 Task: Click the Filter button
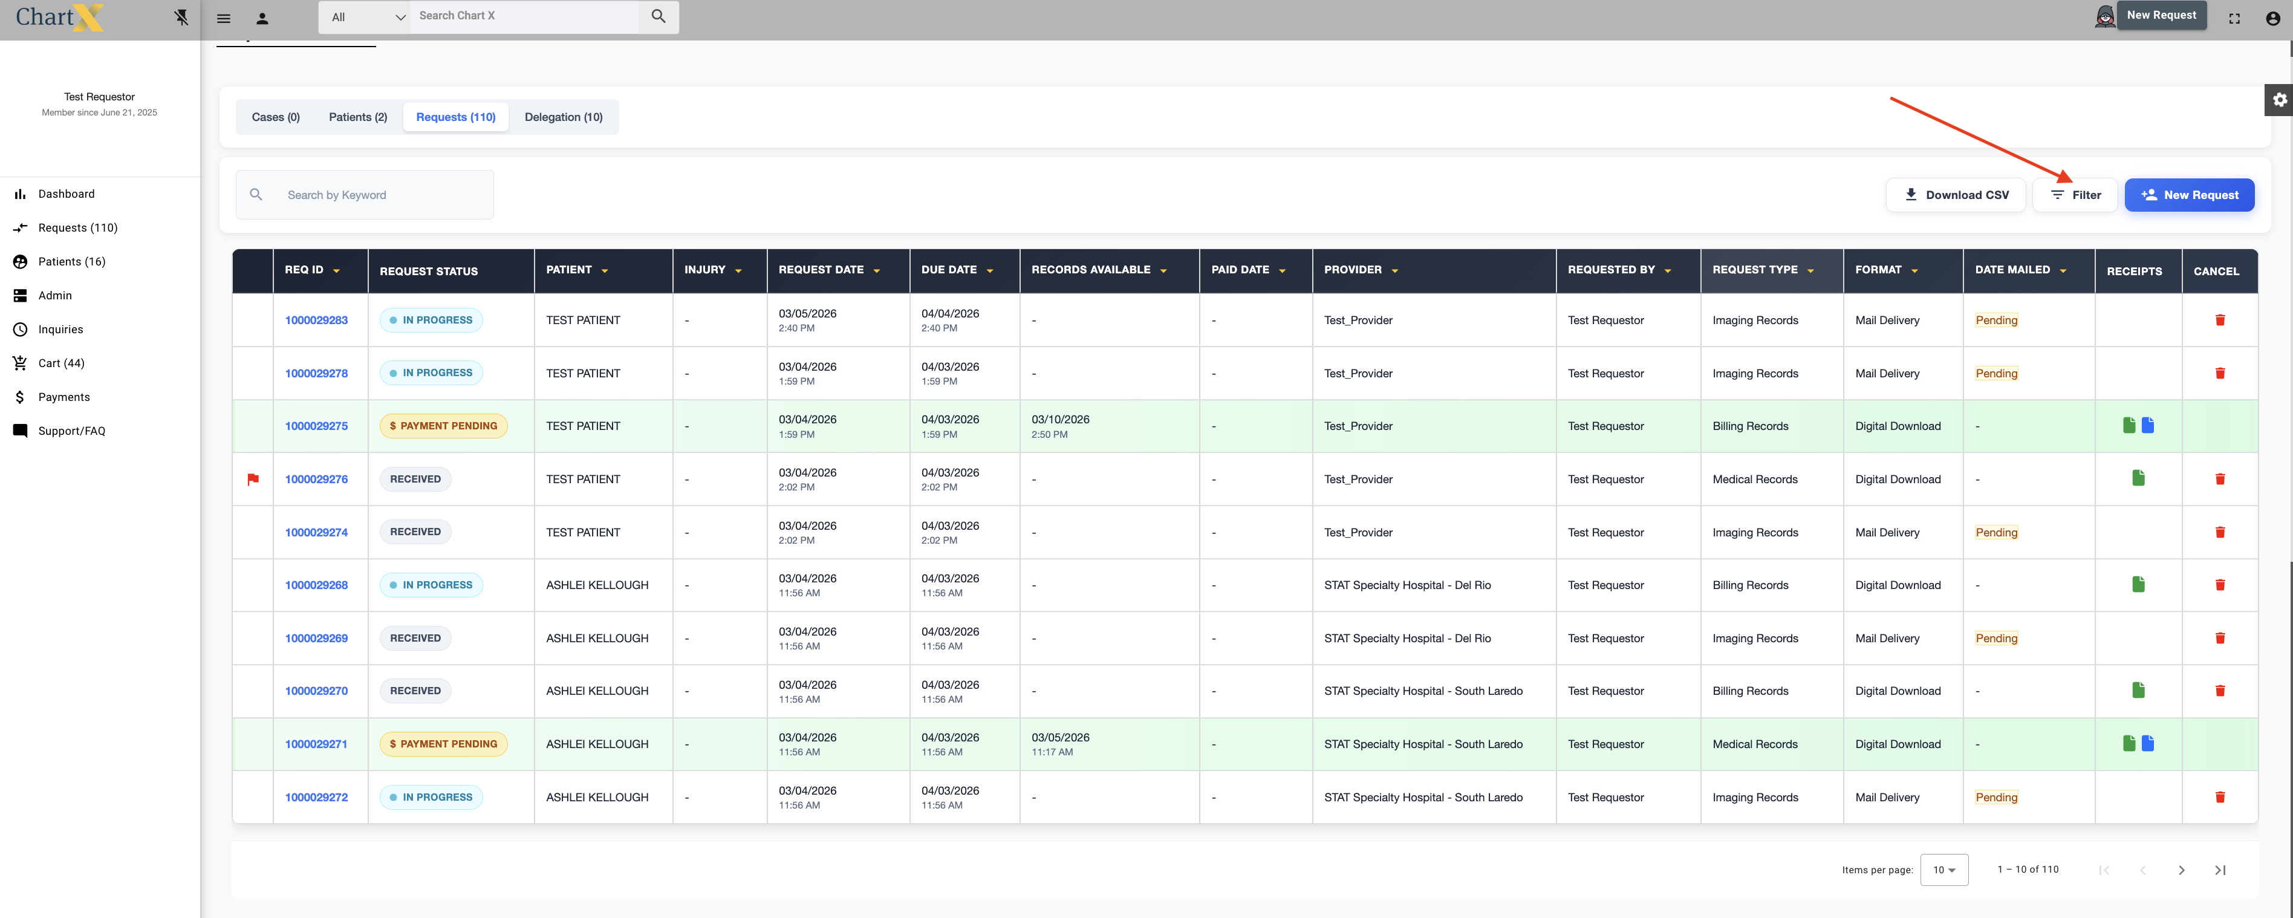(x=2075, y=195)
